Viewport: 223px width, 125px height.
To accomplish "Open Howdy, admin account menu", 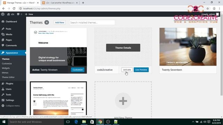I will click(x=210, y=14).
